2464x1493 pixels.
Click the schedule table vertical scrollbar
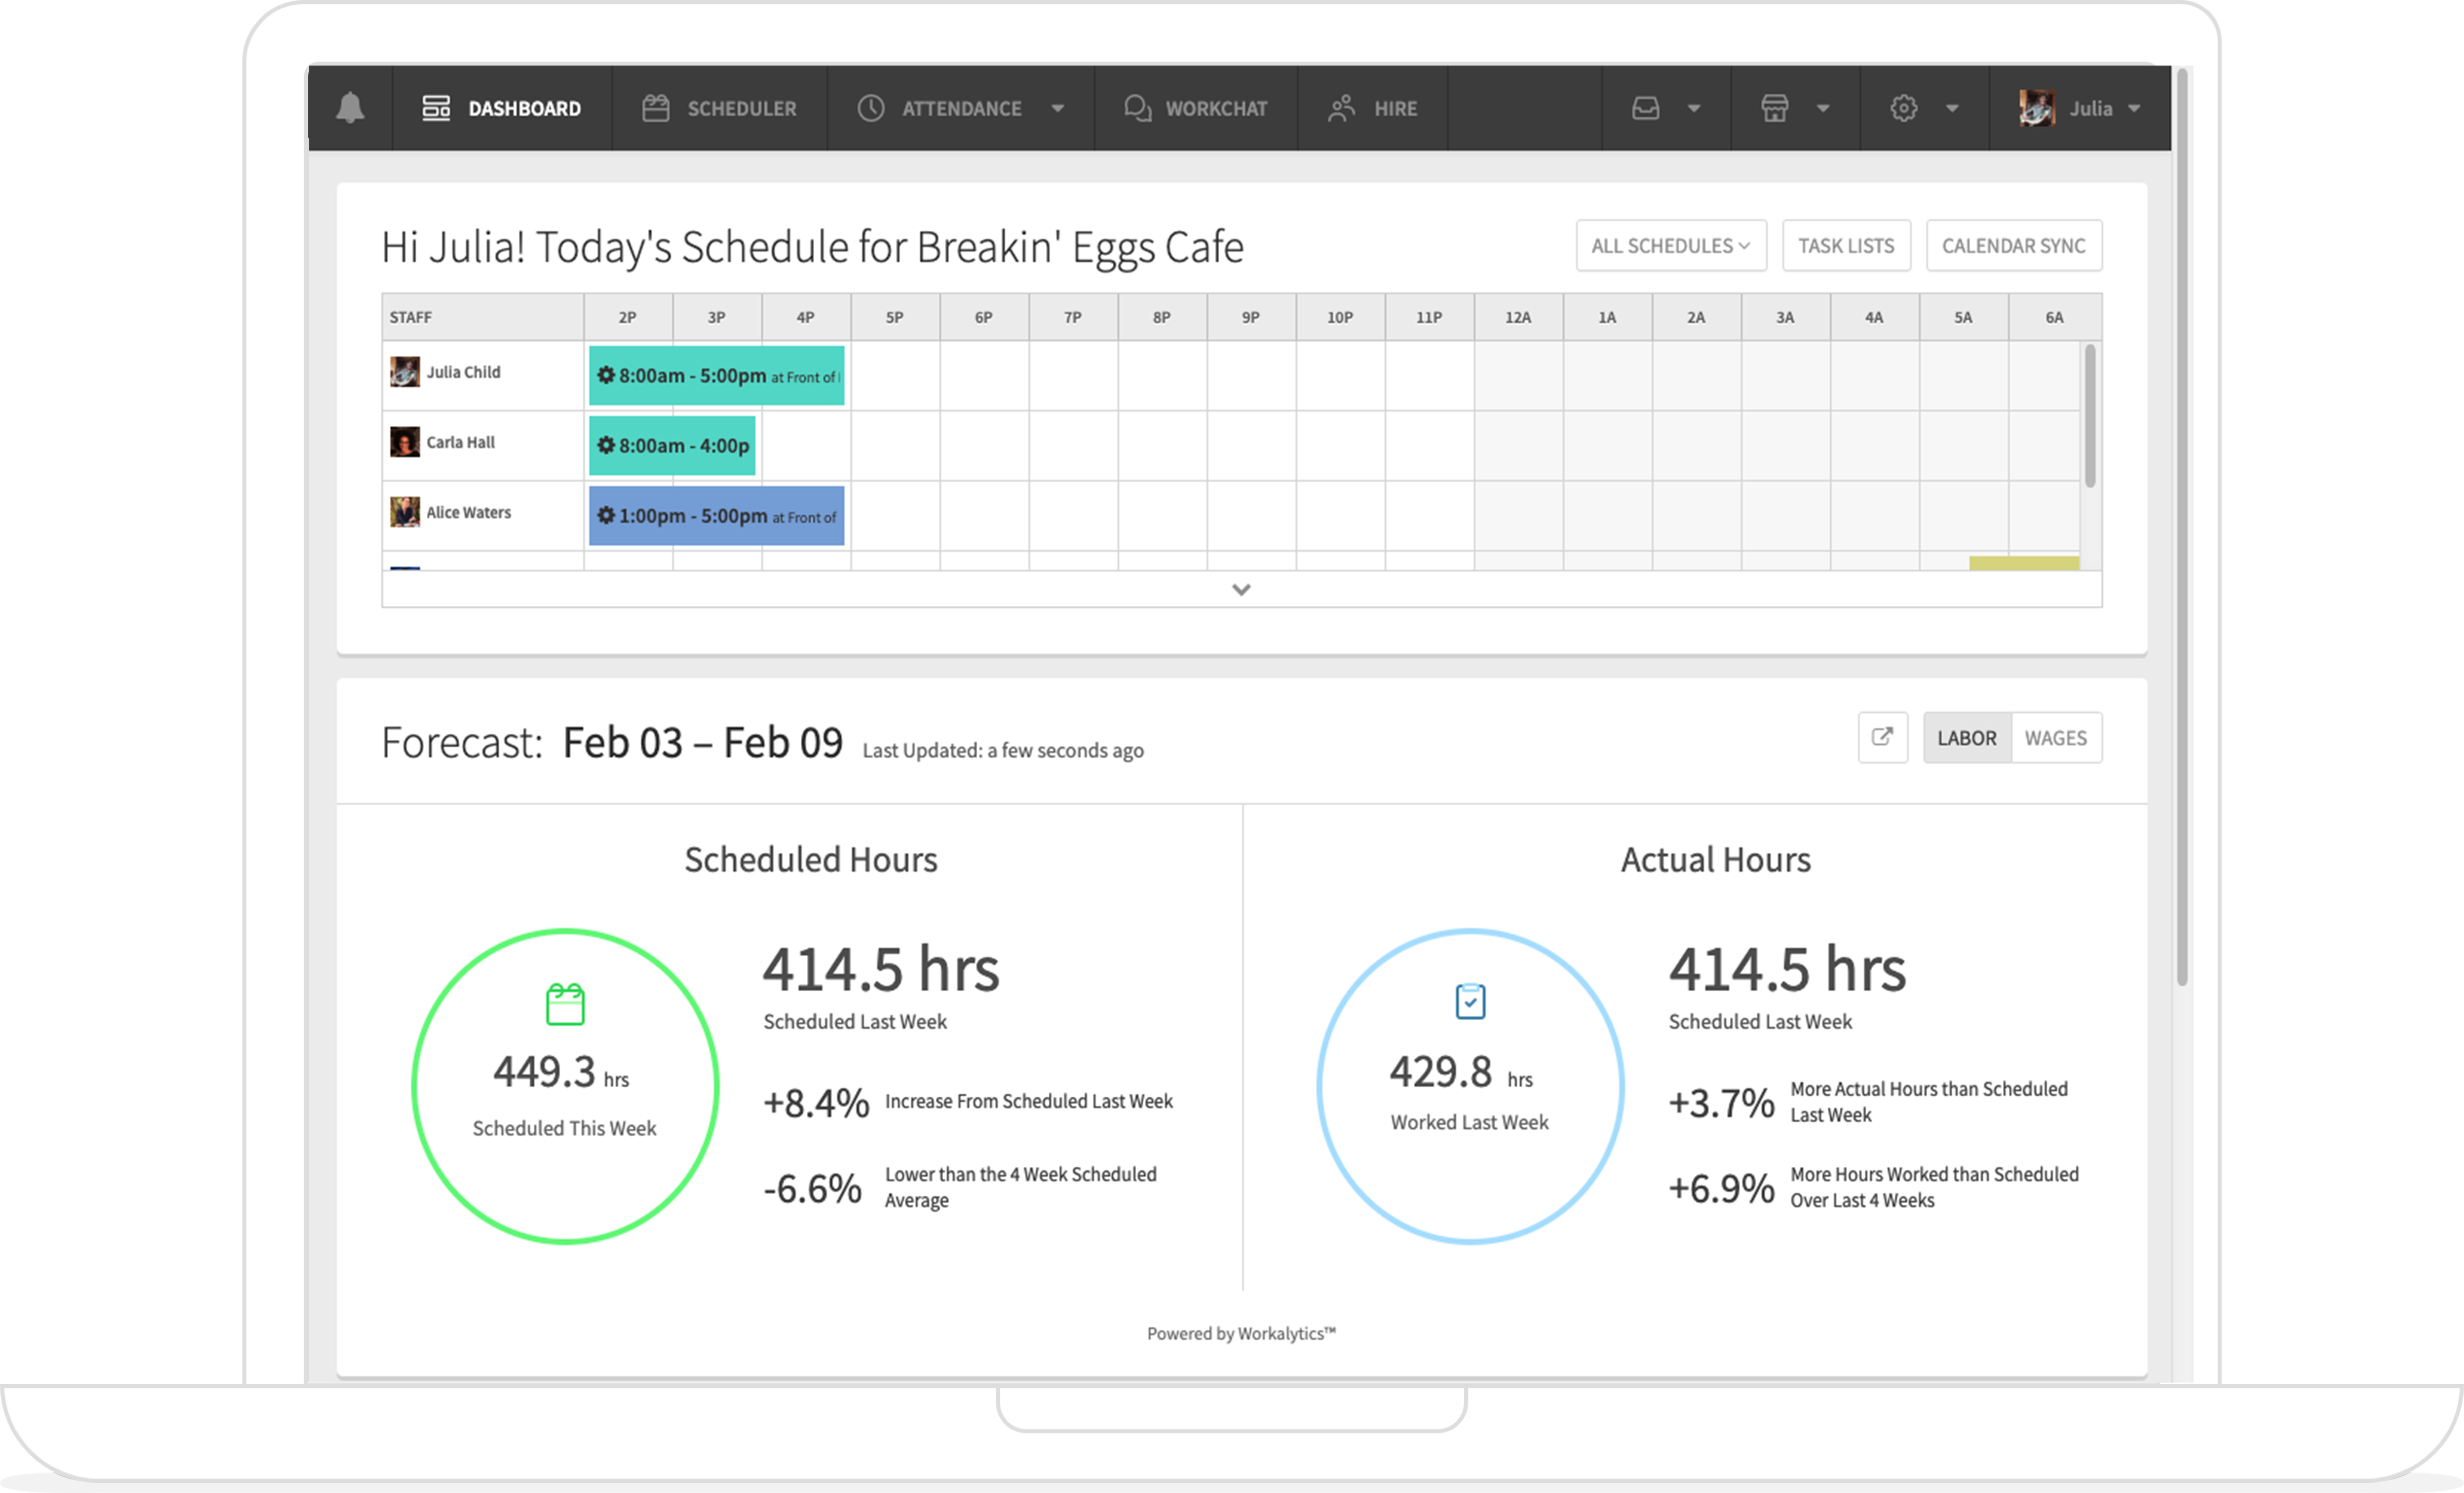click(x=2089, y=415)
